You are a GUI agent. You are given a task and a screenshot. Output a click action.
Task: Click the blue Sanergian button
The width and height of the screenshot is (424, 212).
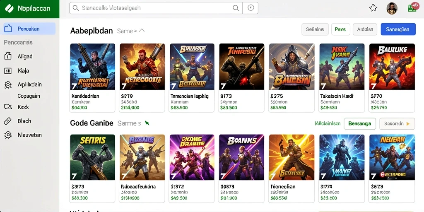[398, 29]
